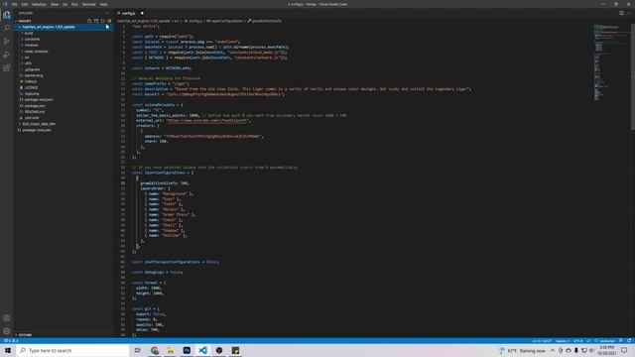Click Split Editor icon at top right

[621, 13]
